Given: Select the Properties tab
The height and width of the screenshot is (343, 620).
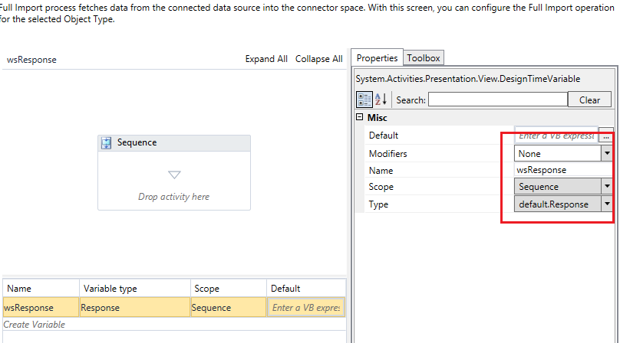Looking at the screenshot, I should click(377, 58).
